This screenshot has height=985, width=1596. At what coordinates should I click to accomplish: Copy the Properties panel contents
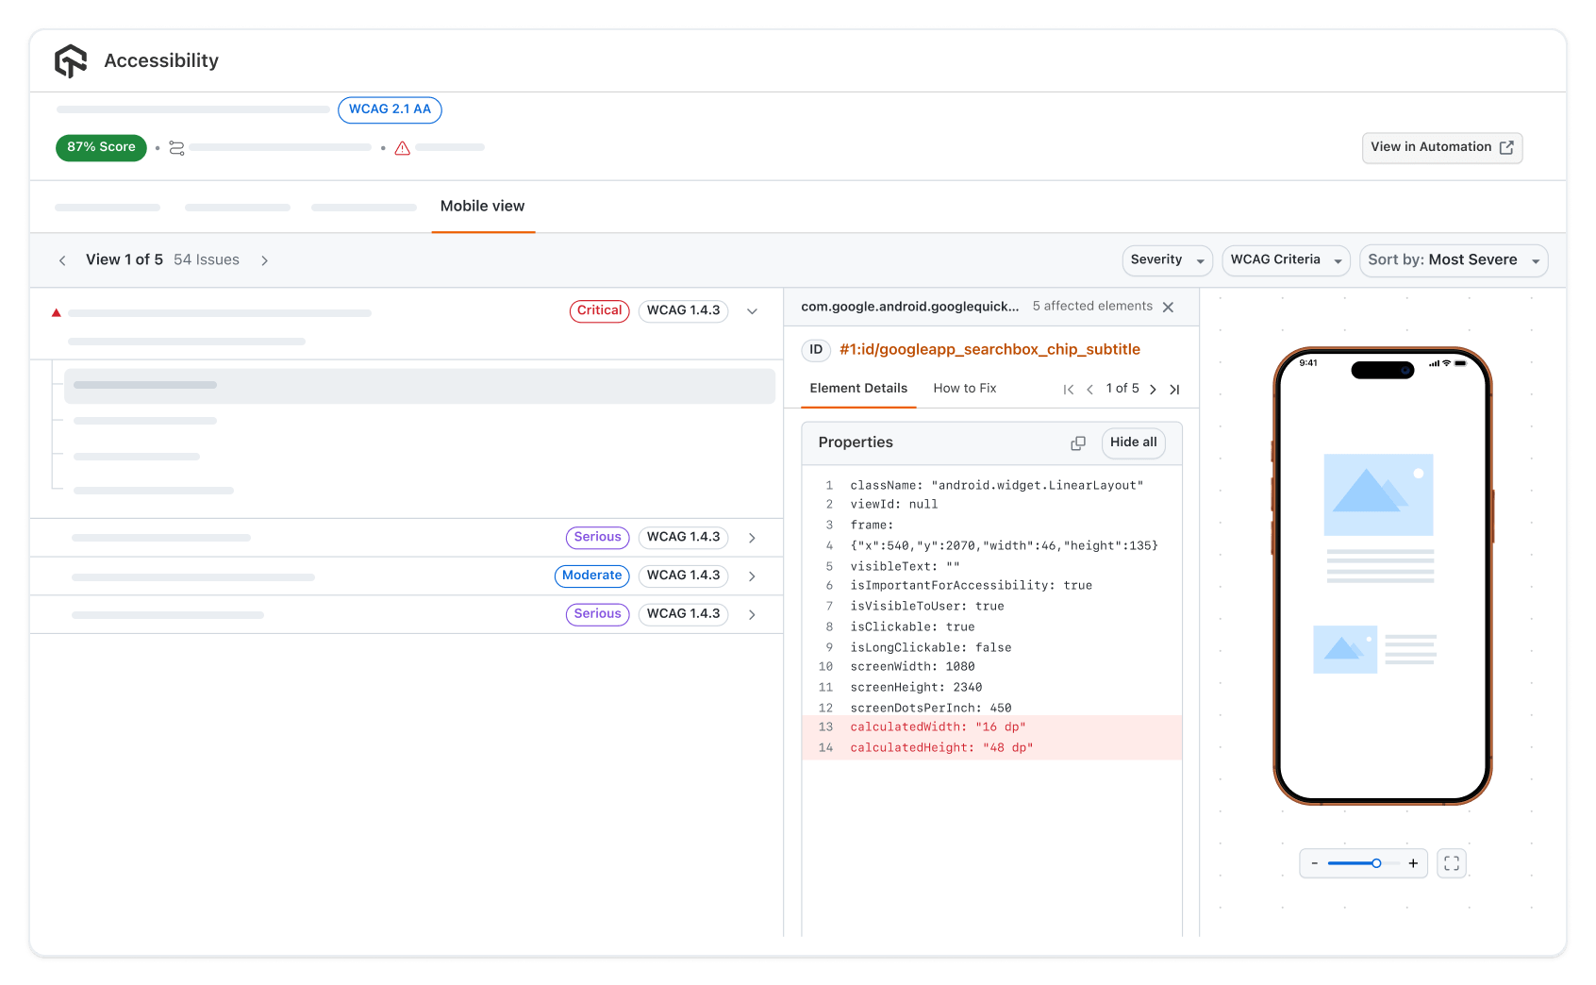coord(1076,442)
